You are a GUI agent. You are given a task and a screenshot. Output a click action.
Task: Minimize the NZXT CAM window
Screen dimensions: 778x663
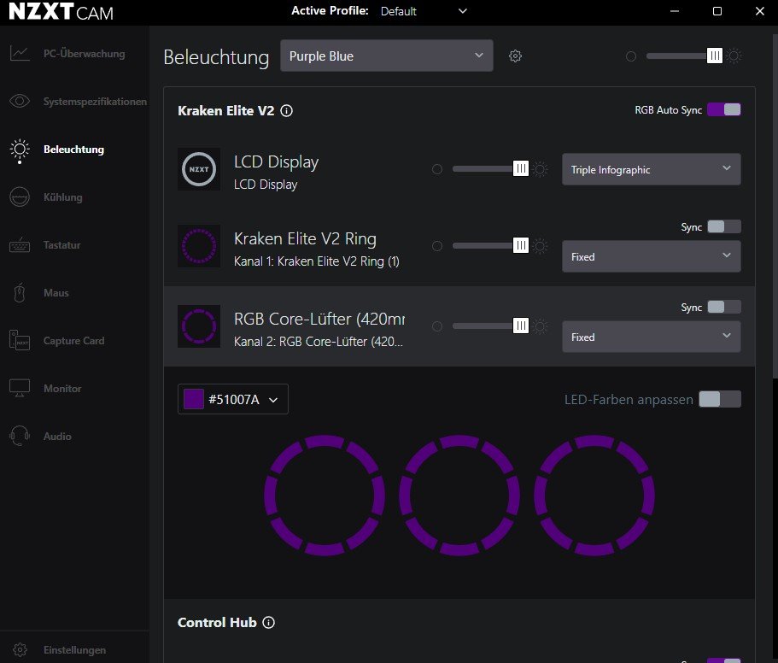click(675, 11)
